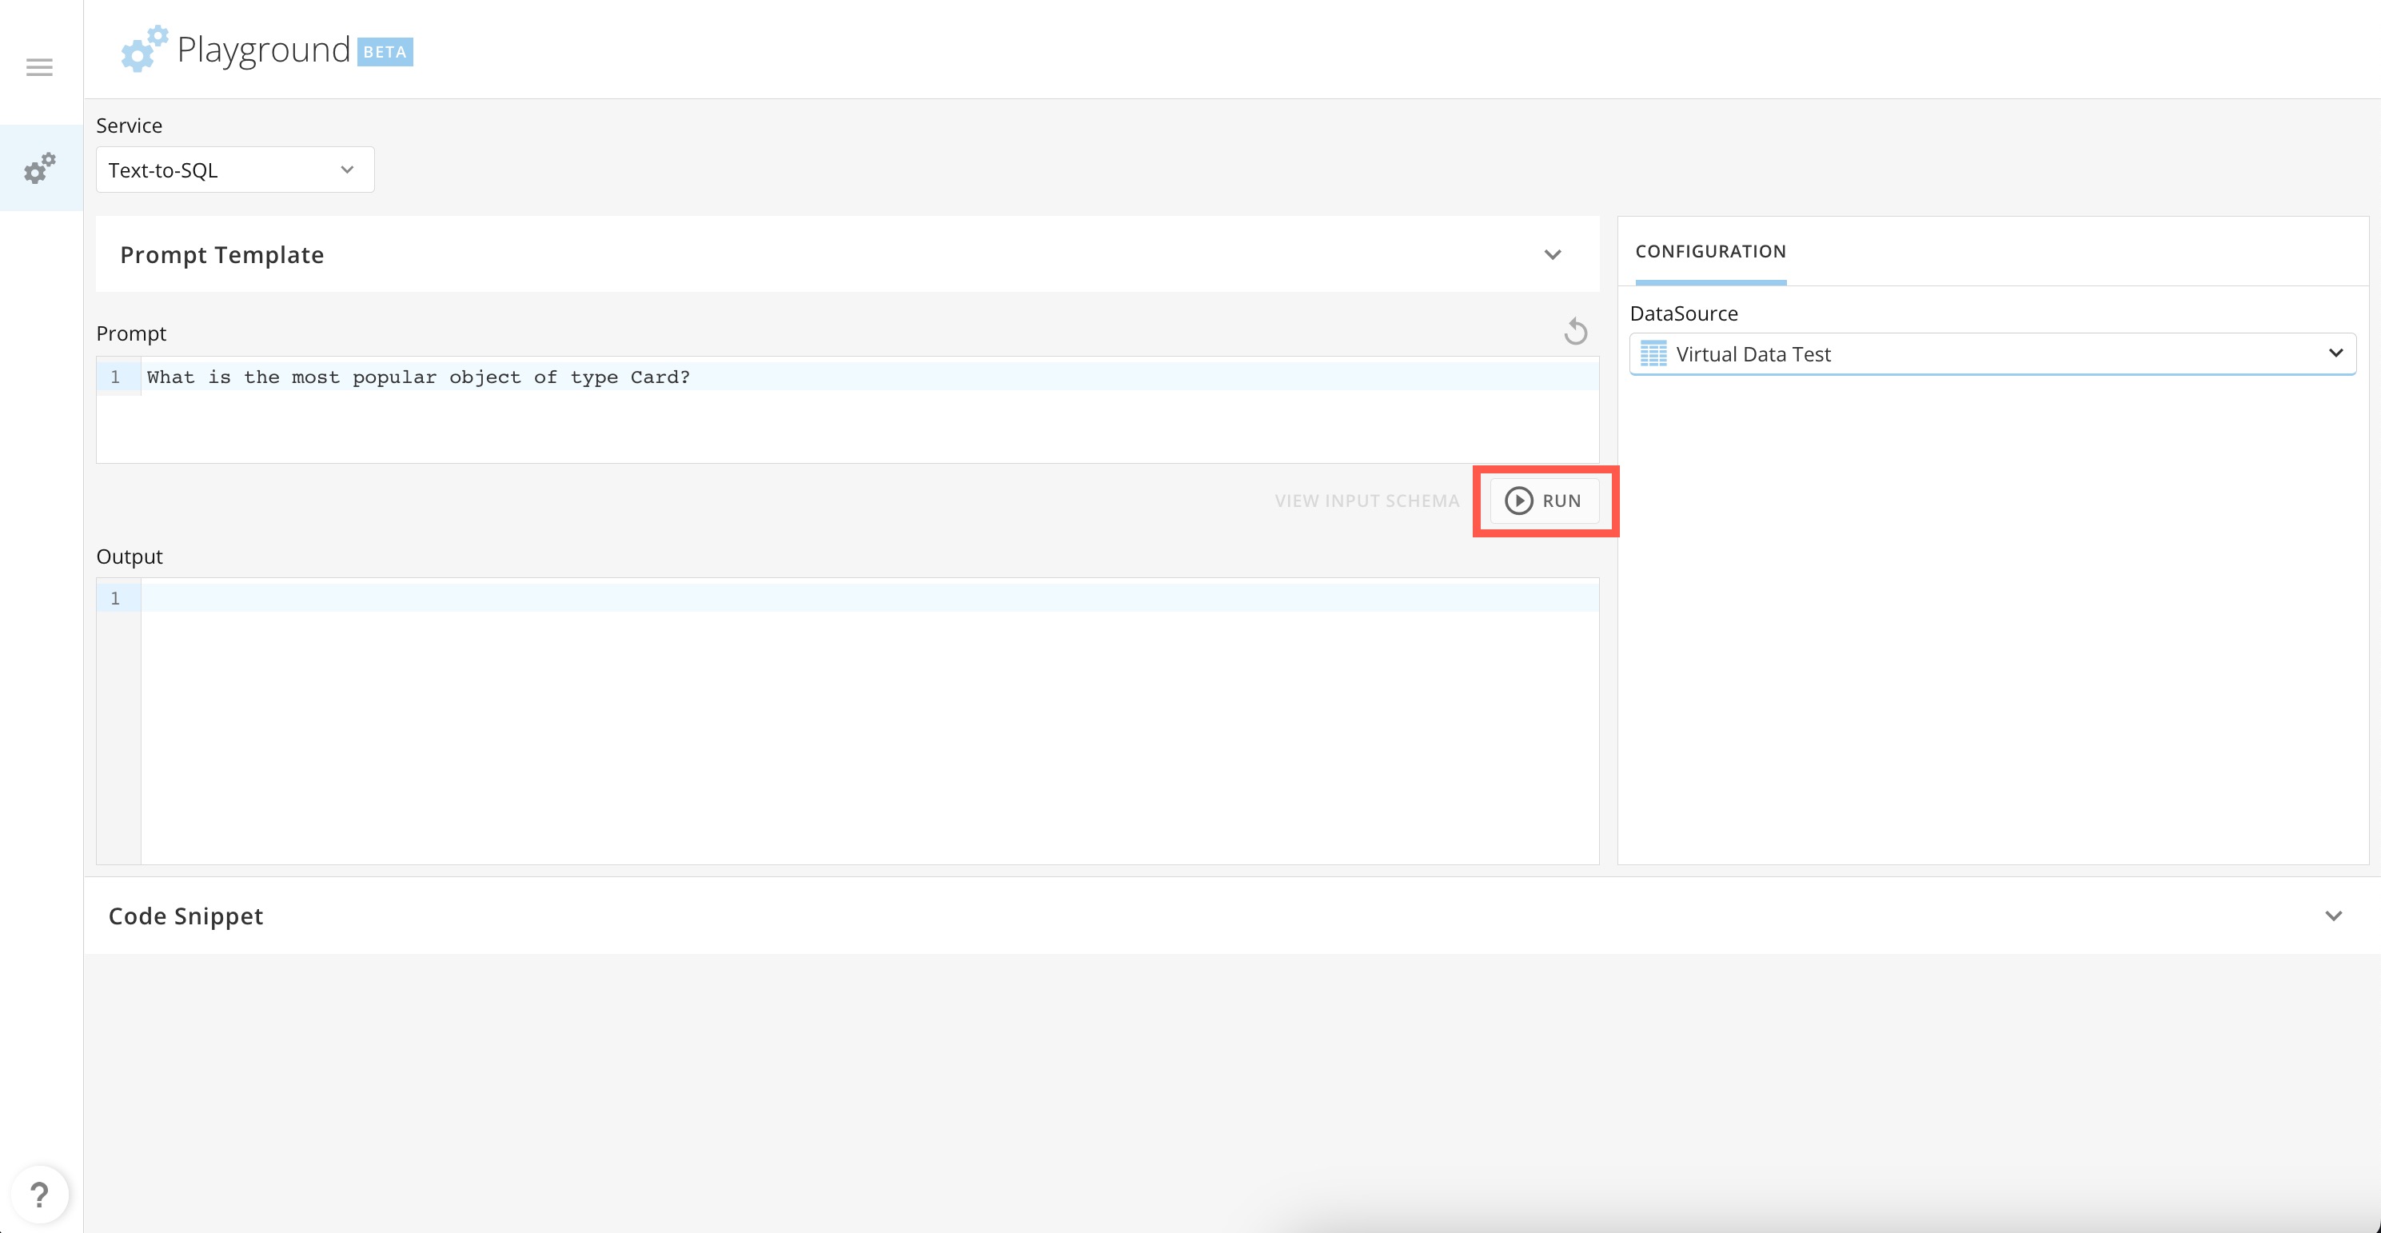Collapse the Prompt Template section

(1553, 254)
